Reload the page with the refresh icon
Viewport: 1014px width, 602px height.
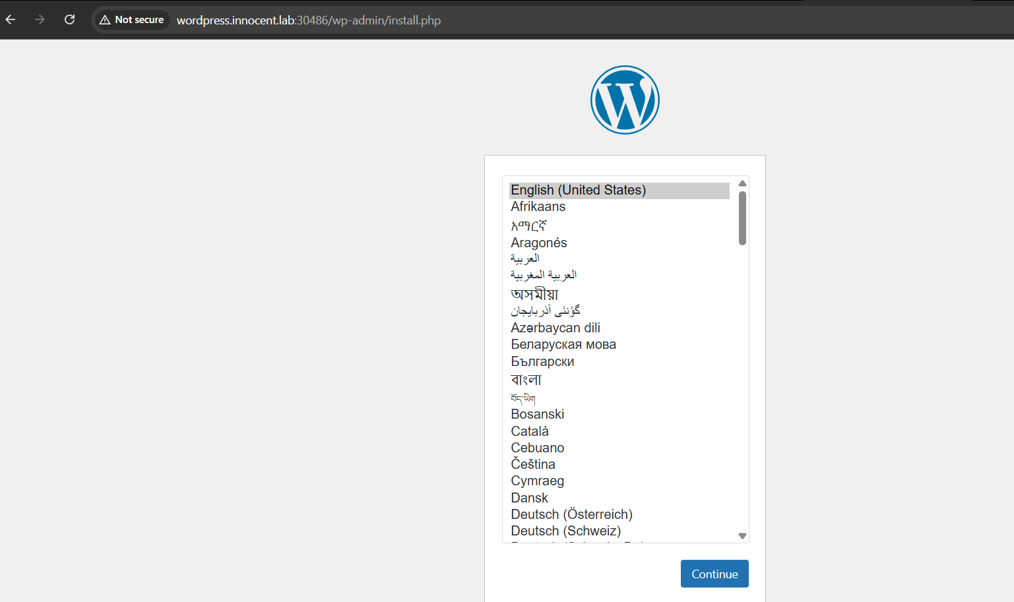[69, 20]
